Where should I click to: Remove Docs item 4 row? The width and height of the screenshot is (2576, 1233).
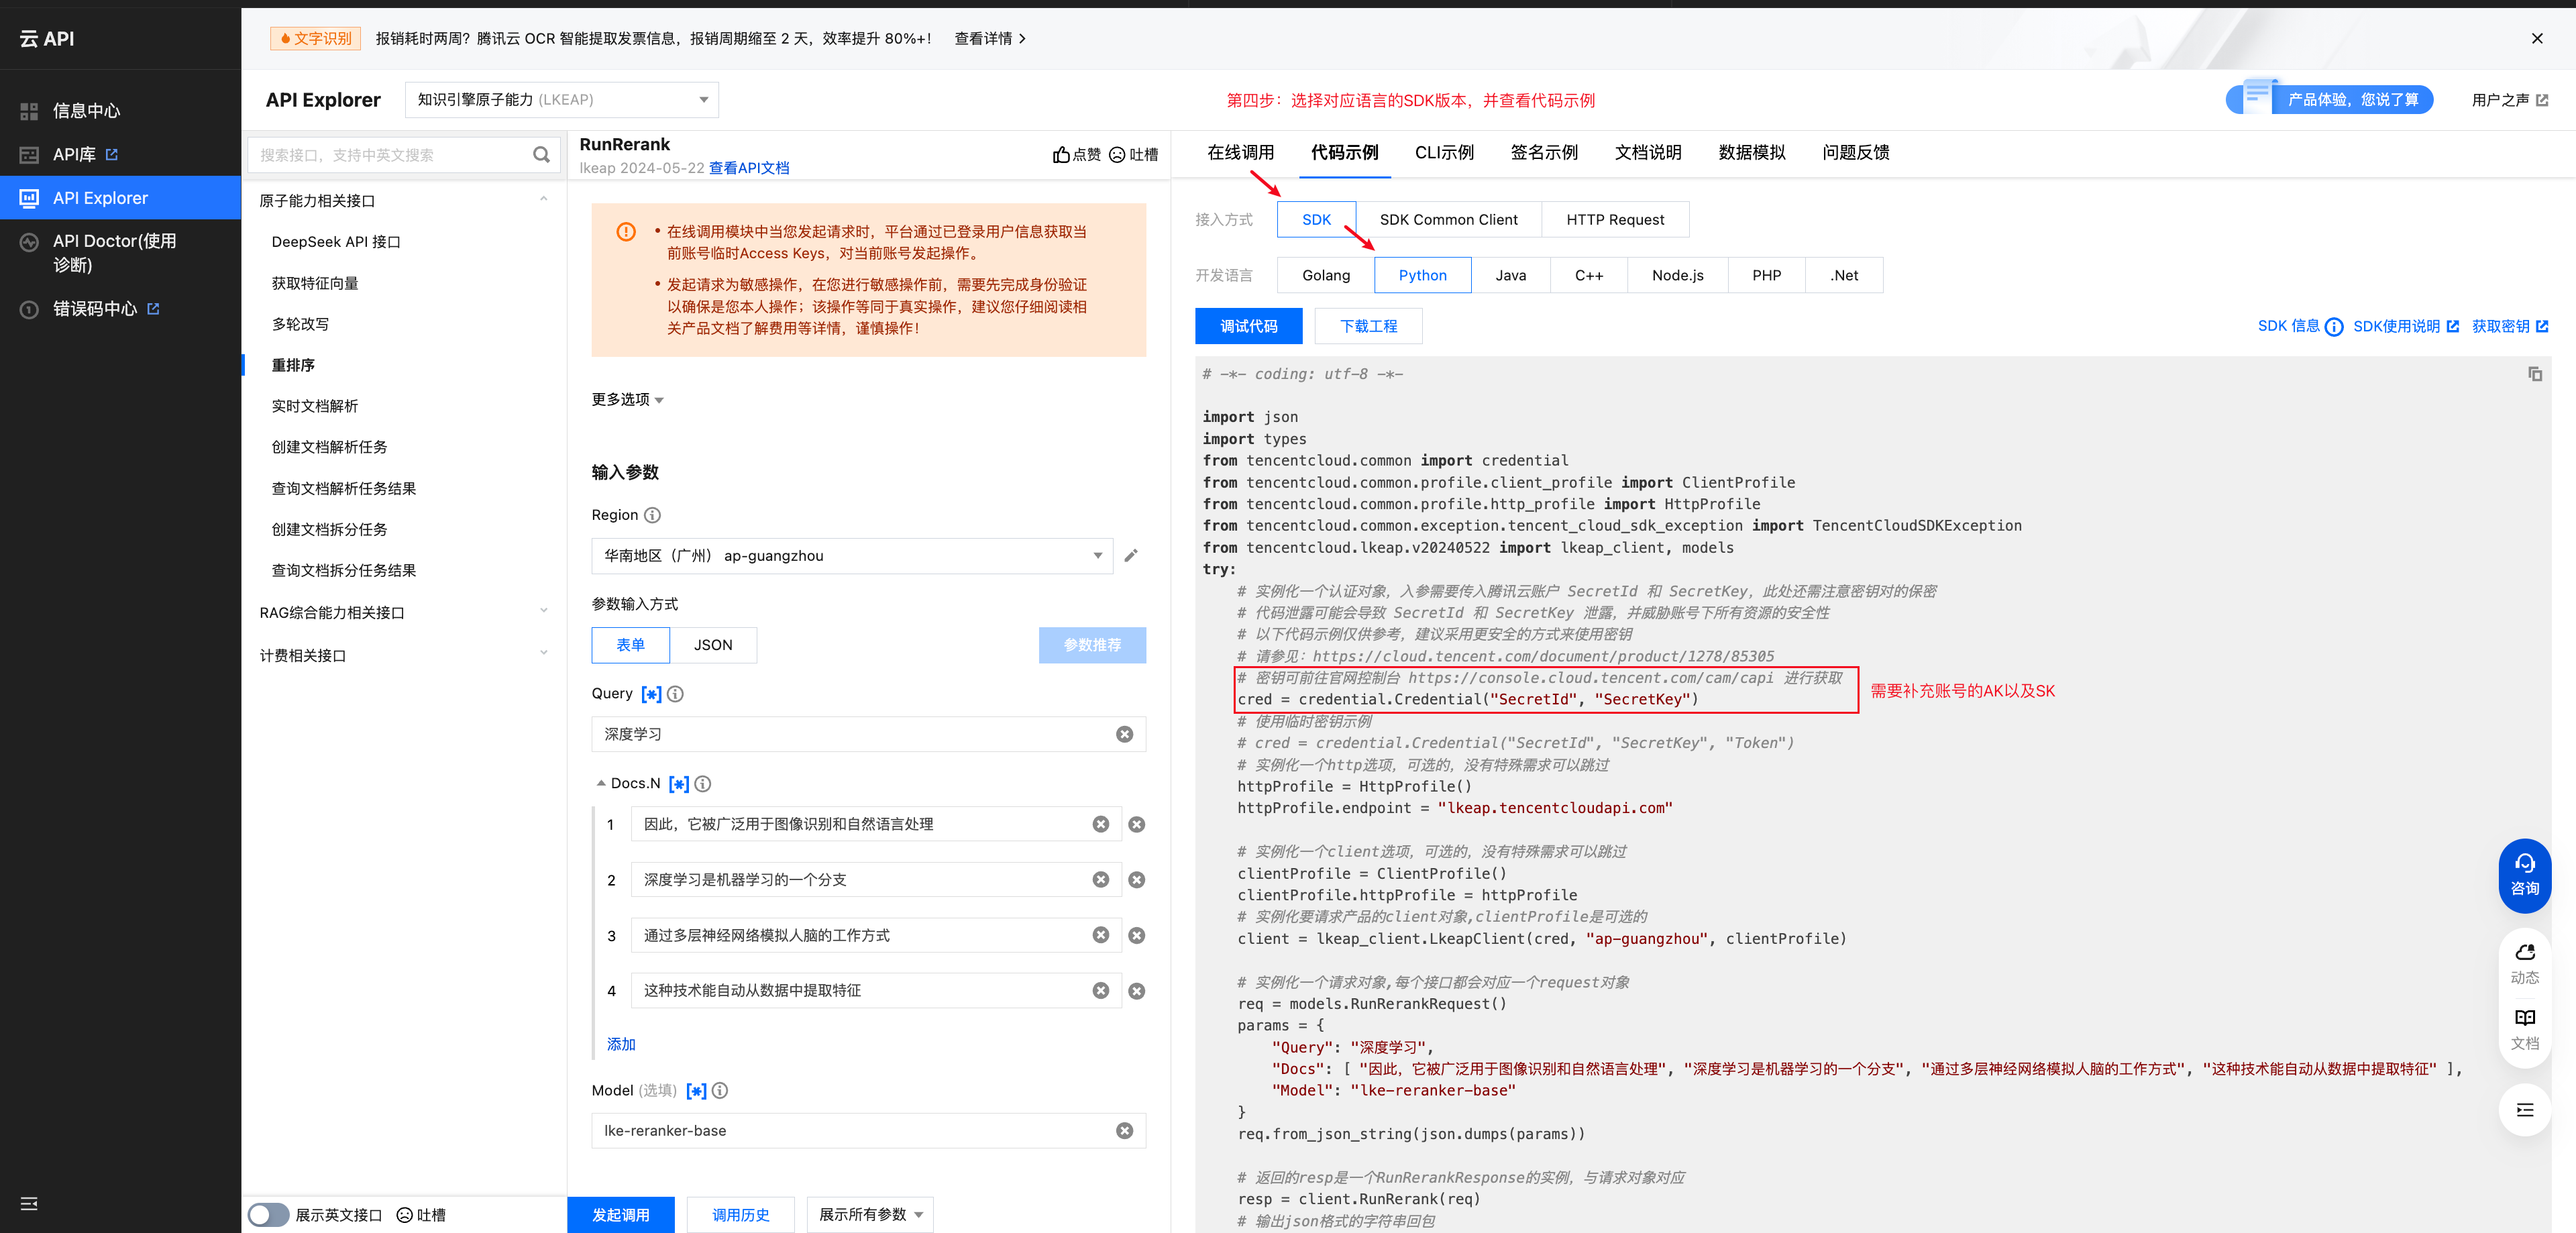point(1136,991)
